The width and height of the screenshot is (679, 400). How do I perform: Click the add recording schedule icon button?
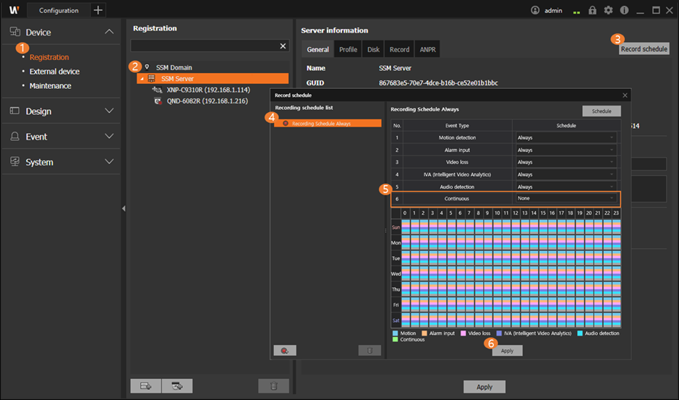pos(285,350)
